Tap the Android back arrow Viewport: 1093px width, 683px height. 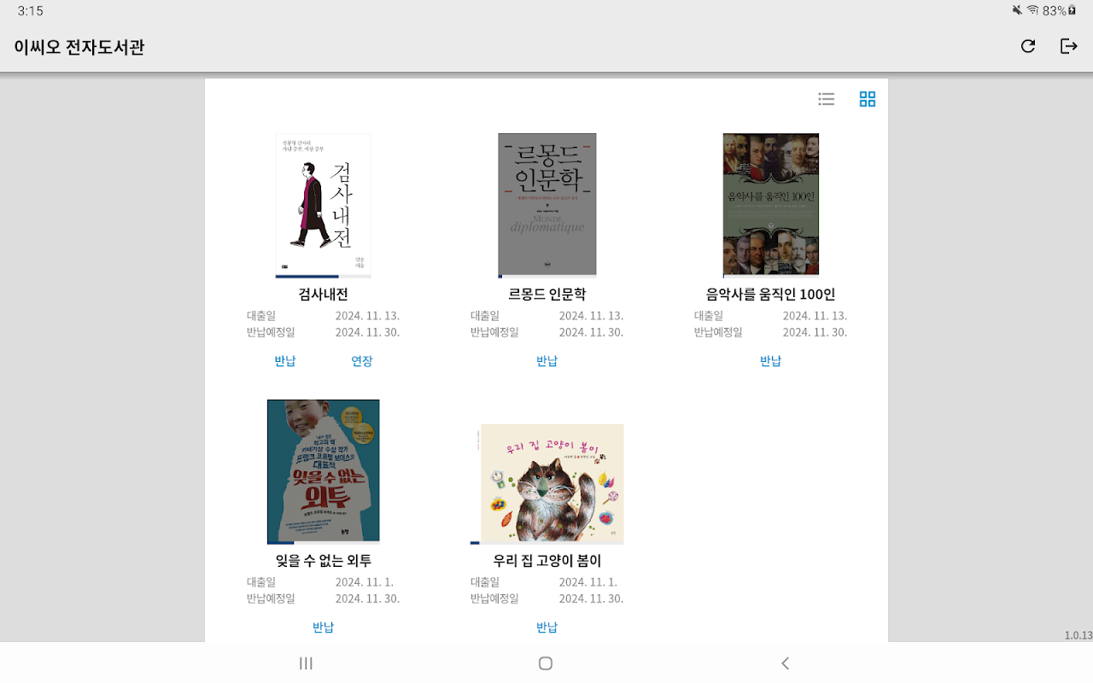point(786,663)
